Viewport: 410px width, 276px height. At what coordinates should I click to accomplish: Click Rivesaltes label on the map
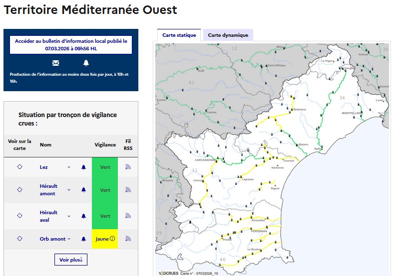[258, 220]
